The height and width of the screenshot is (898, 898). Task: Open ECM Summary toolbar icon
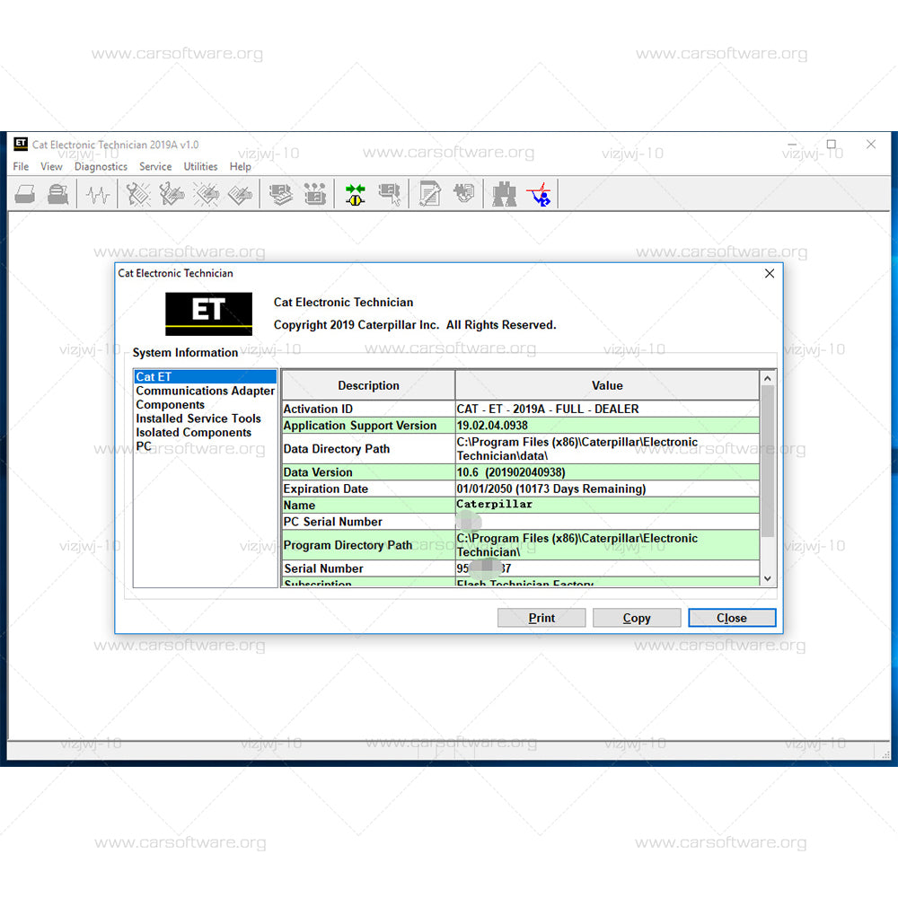click(280, 195)
